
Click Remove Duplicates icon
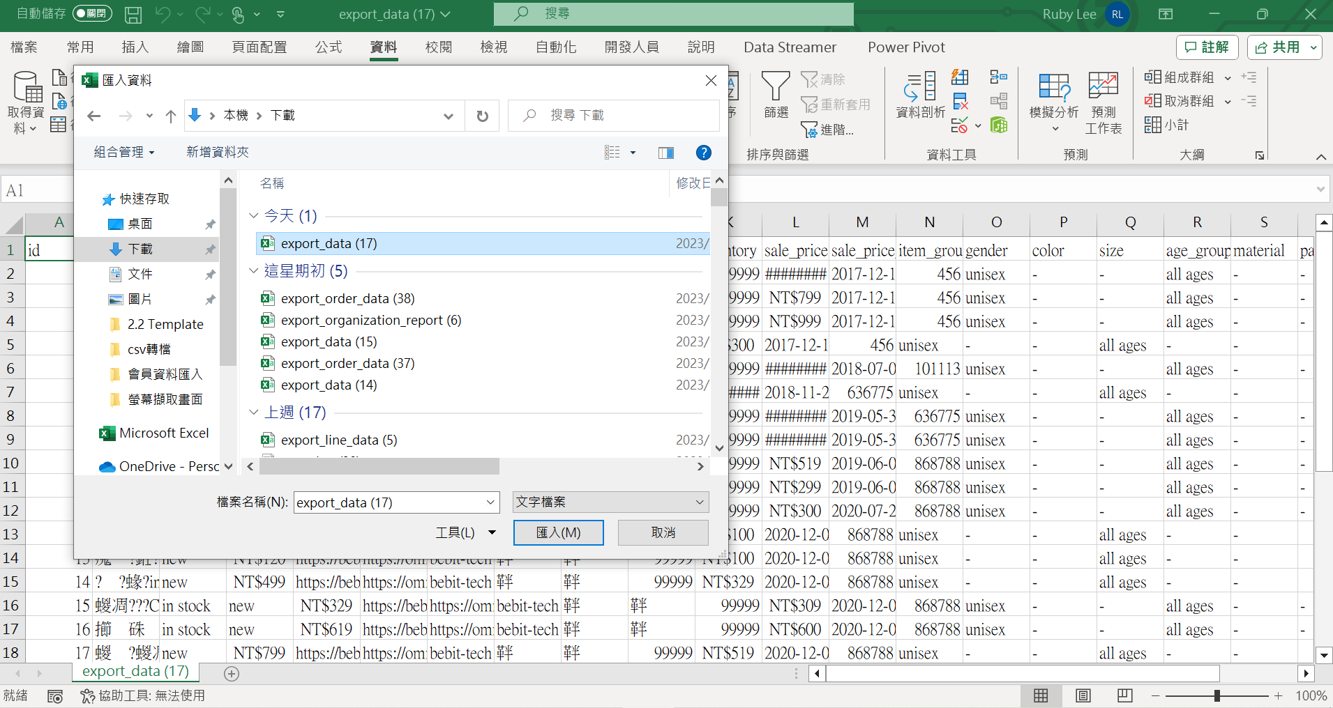tap(960, 101)
